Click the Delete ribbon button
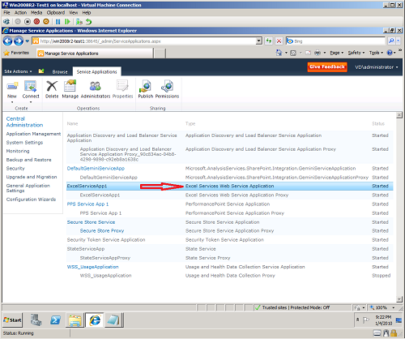Viewport: 405px width, 339px height. (52, 89)
